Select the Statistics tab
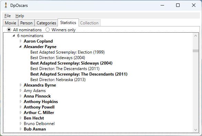Viewport: 202px width, 136px height. (x=68, y=23)
